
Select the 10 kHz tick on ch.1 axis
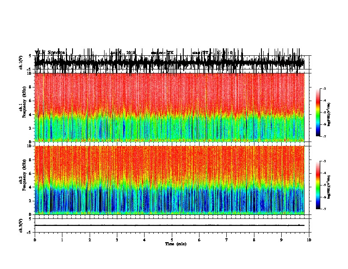[x=29, y=73]
